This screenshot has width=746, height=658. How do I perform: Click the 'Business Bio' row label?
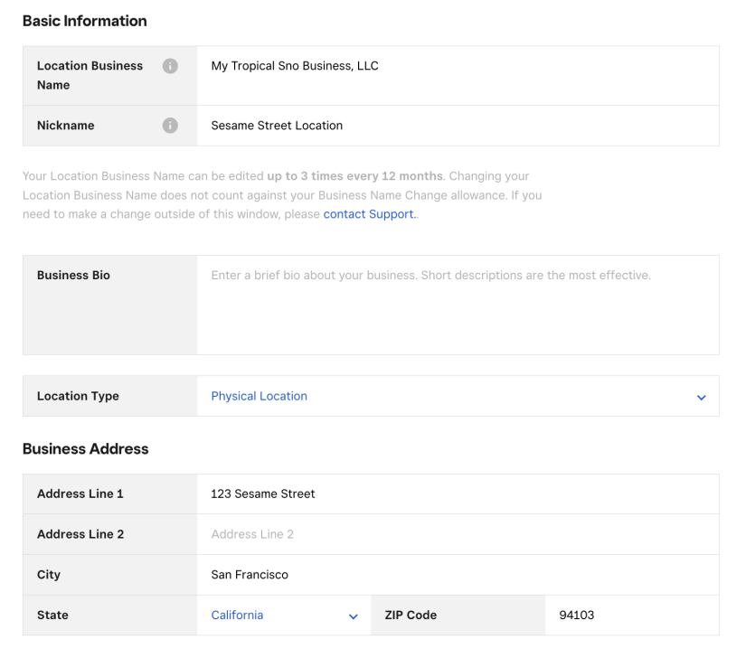pyautogui.click(x=73, y=276)
